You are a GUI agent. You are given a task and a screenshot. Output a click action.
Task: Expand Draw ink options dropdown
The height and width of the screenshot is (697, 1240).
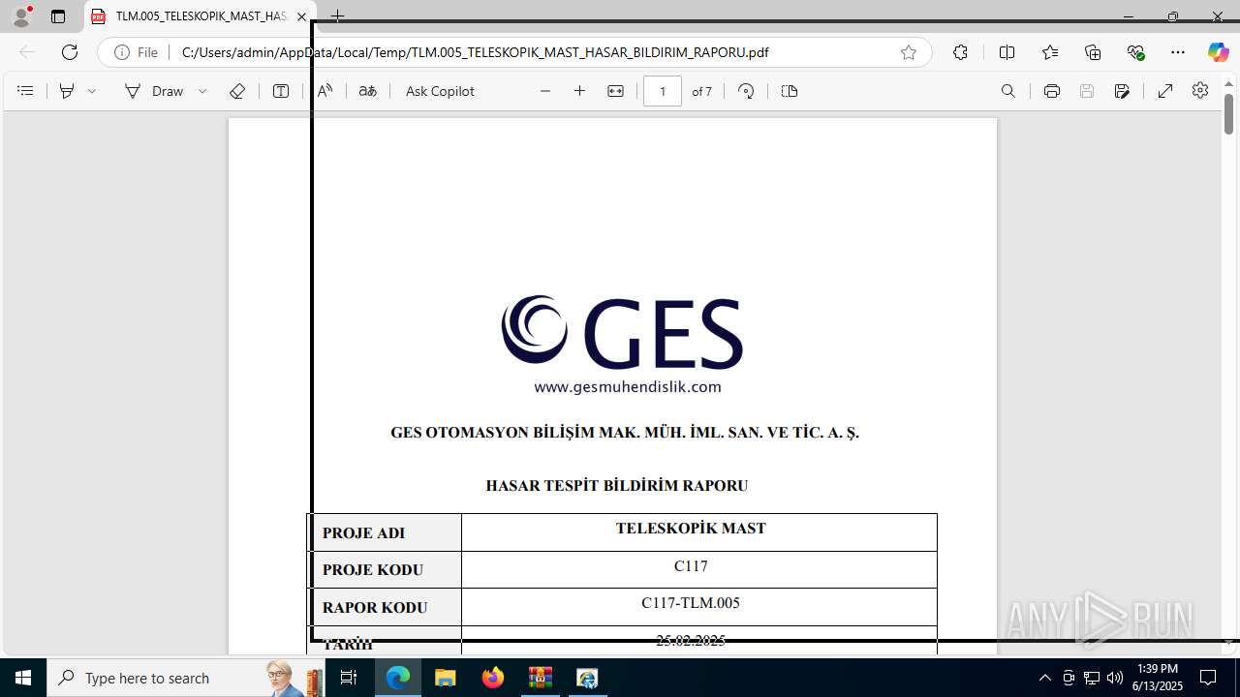(202, 91)
